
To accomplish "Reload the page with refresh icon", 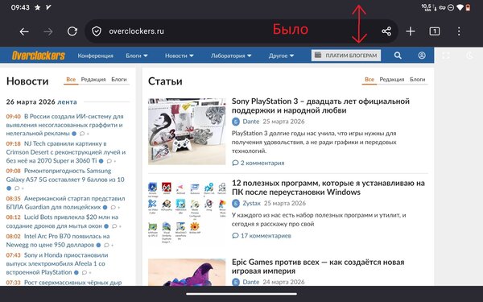I will 72,31.
